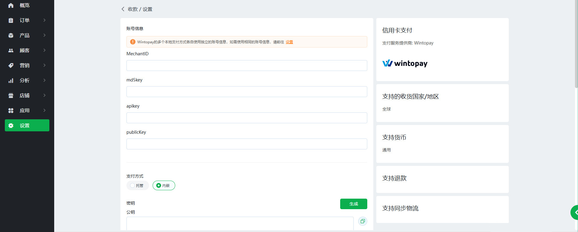This screenshot has width=578, height=232.
Task: Click the tag icon for 营销
Action: tap(11, 66)
